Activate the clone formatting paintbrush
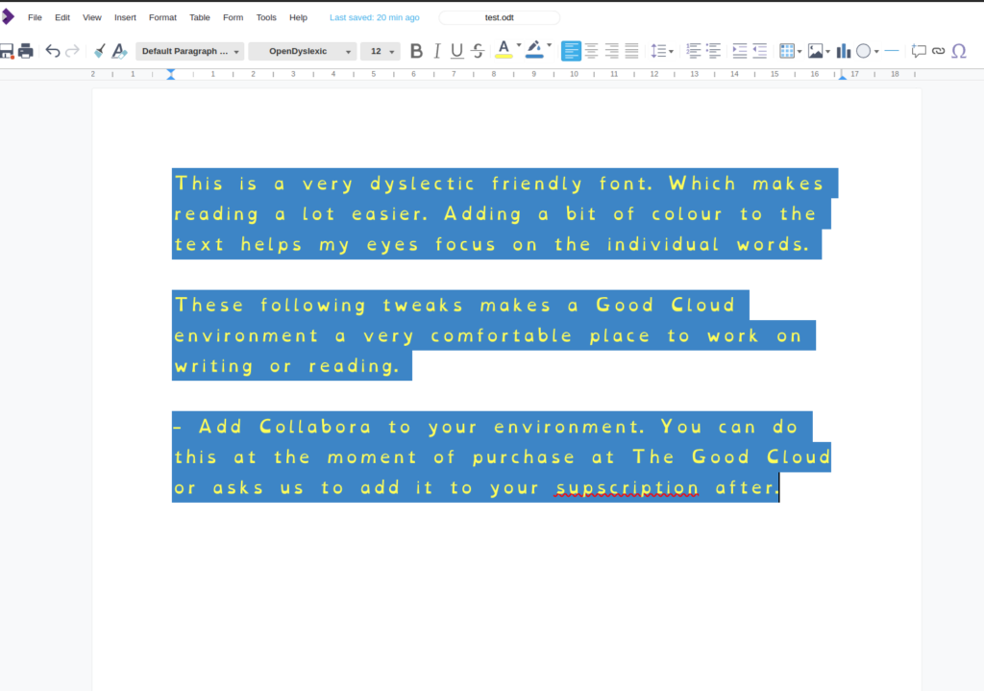984x691 pixels. click(x=99, y=51)
